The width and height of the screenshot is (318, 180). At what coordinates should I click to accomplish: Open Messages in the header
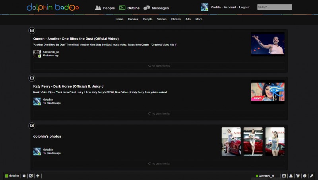[x=156, y=8]
